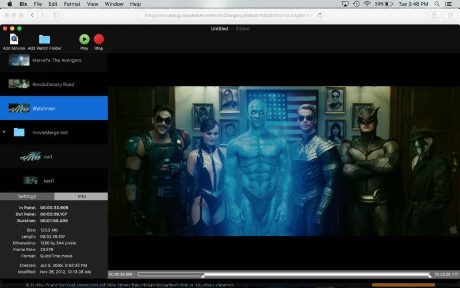
Task: Click the In Point value 00:00:33.609
Action: pos(54,207)
